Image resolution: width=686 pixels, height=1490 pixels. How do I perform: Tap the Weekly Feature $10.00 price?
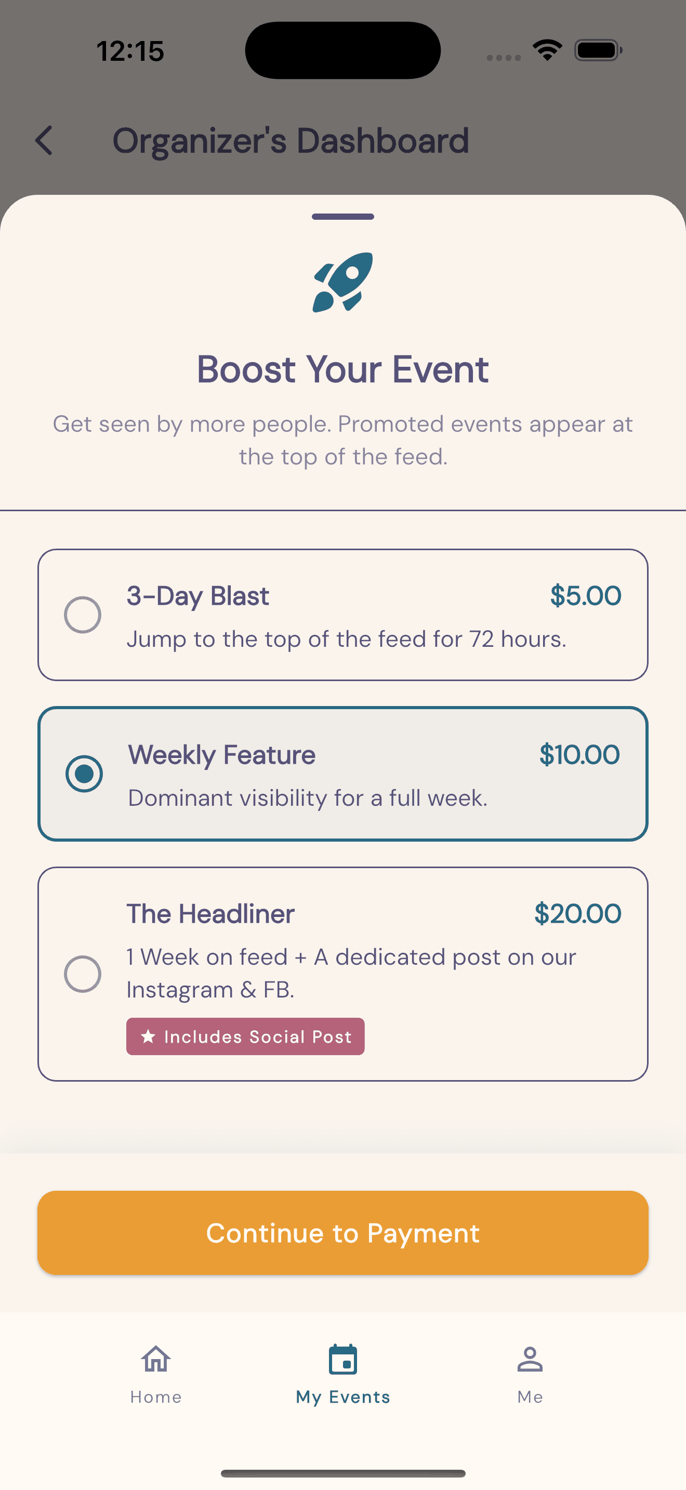click(x=579, y=755)
